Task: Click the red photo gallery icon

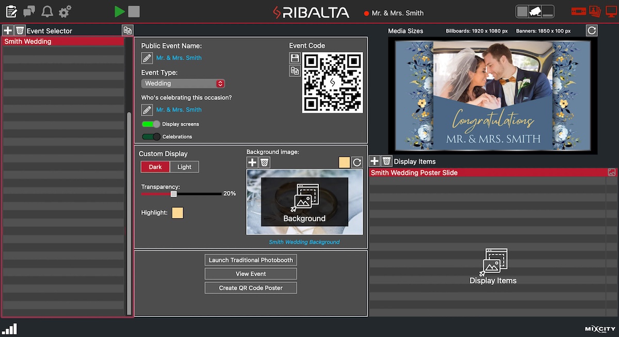Action: tap(594, 11)
